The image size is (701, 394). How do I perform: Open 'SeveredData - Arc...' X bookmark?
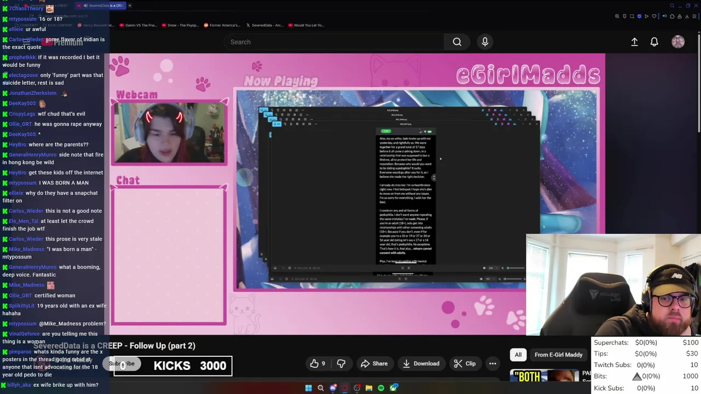click(x=264, y=25)
